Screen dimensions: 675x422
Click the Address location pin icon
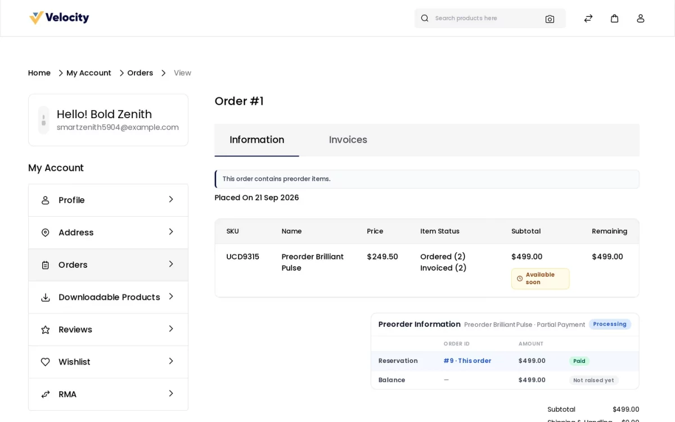point(46,232)
